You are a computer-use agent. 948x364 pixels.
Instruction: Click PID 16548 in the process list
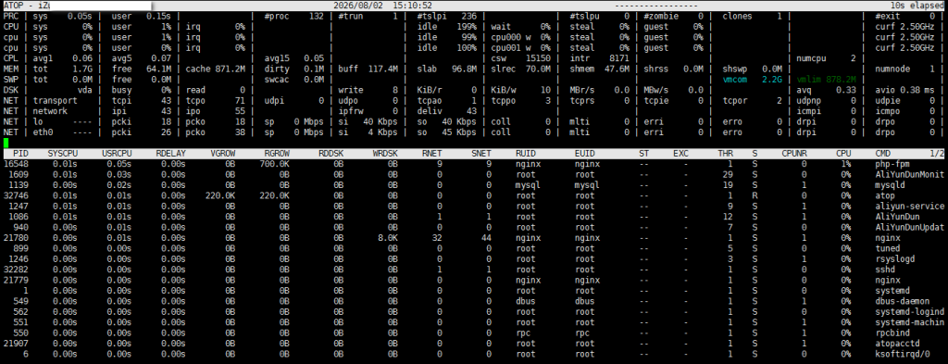17,164
